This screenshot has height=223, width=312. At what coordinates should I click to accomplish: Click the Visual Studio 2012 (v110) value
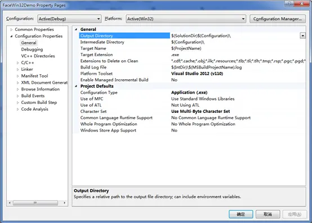(x=197, y=74)
